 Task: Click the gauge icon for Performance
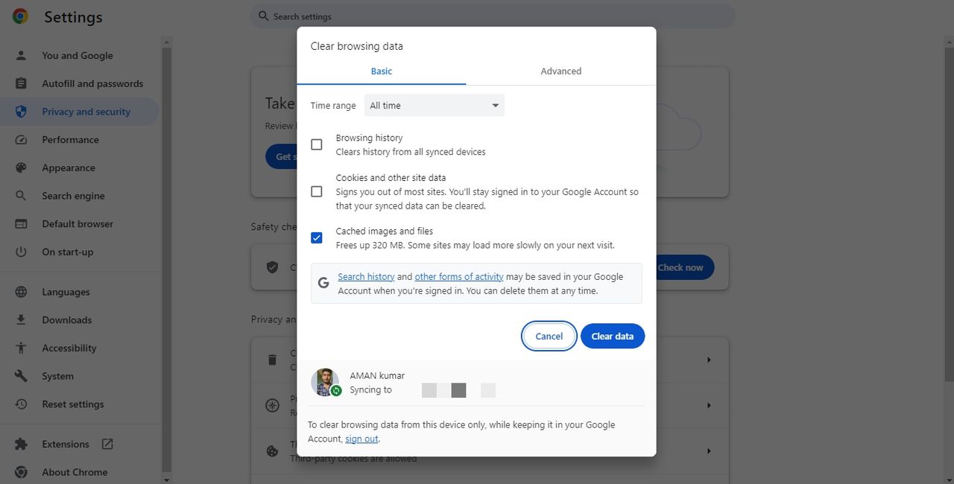tap(21, 139)
